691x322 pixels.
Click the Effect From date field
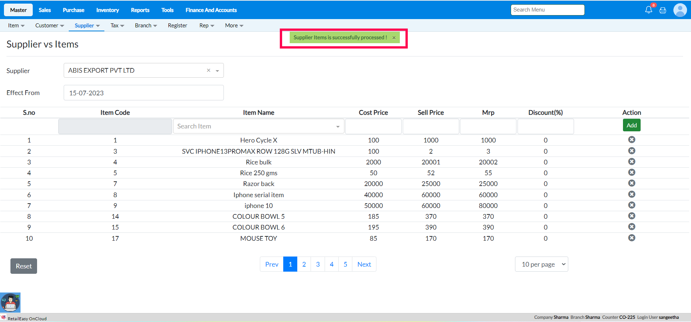tap(144, 93)
